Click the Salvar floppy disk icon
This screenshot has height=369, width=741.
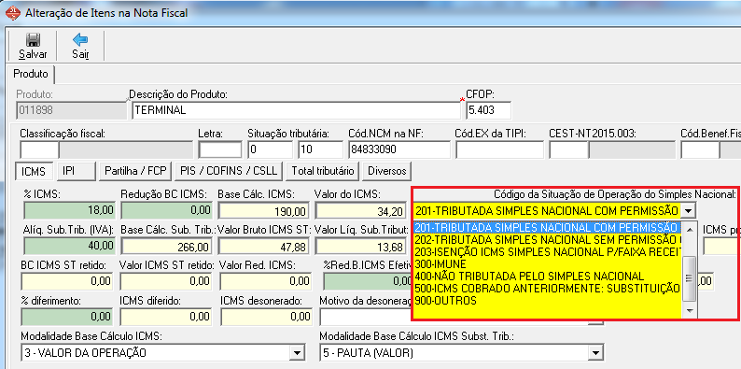coord(33,40)
